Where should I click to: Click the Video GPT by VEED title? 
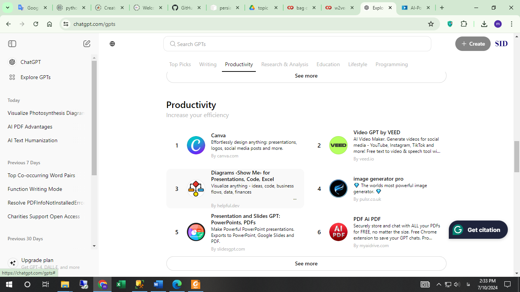(x=377, y=132)
